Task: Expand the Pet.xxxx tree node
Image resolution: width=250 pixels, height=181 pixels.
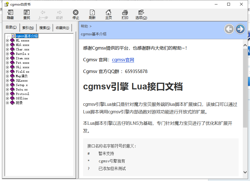Action: tap(7, 63)
